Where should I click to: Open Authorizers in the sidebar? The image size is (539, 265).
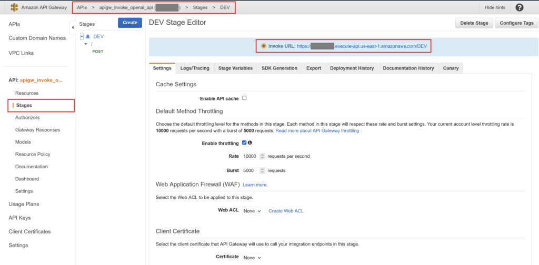(27, 117)
